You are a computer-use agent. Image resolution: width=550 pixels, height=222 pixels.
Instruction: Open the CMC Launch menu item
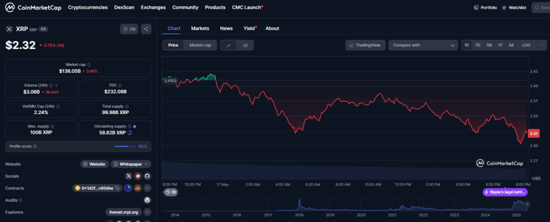[x=248, y=8]
